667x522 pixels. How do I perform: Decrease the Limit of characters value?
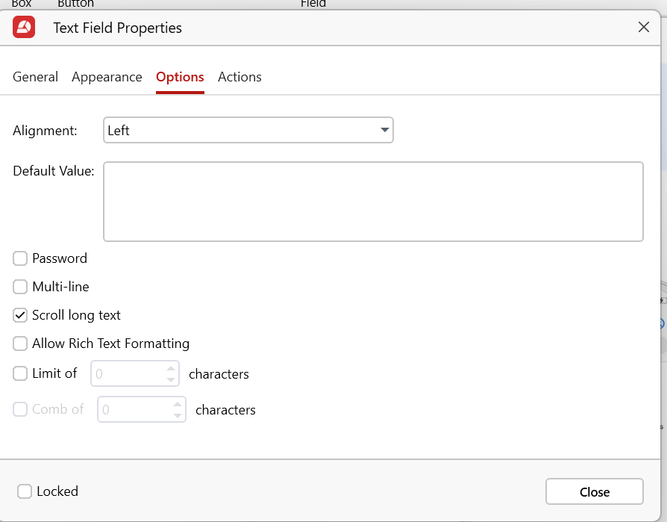click(x=171, y=379)
